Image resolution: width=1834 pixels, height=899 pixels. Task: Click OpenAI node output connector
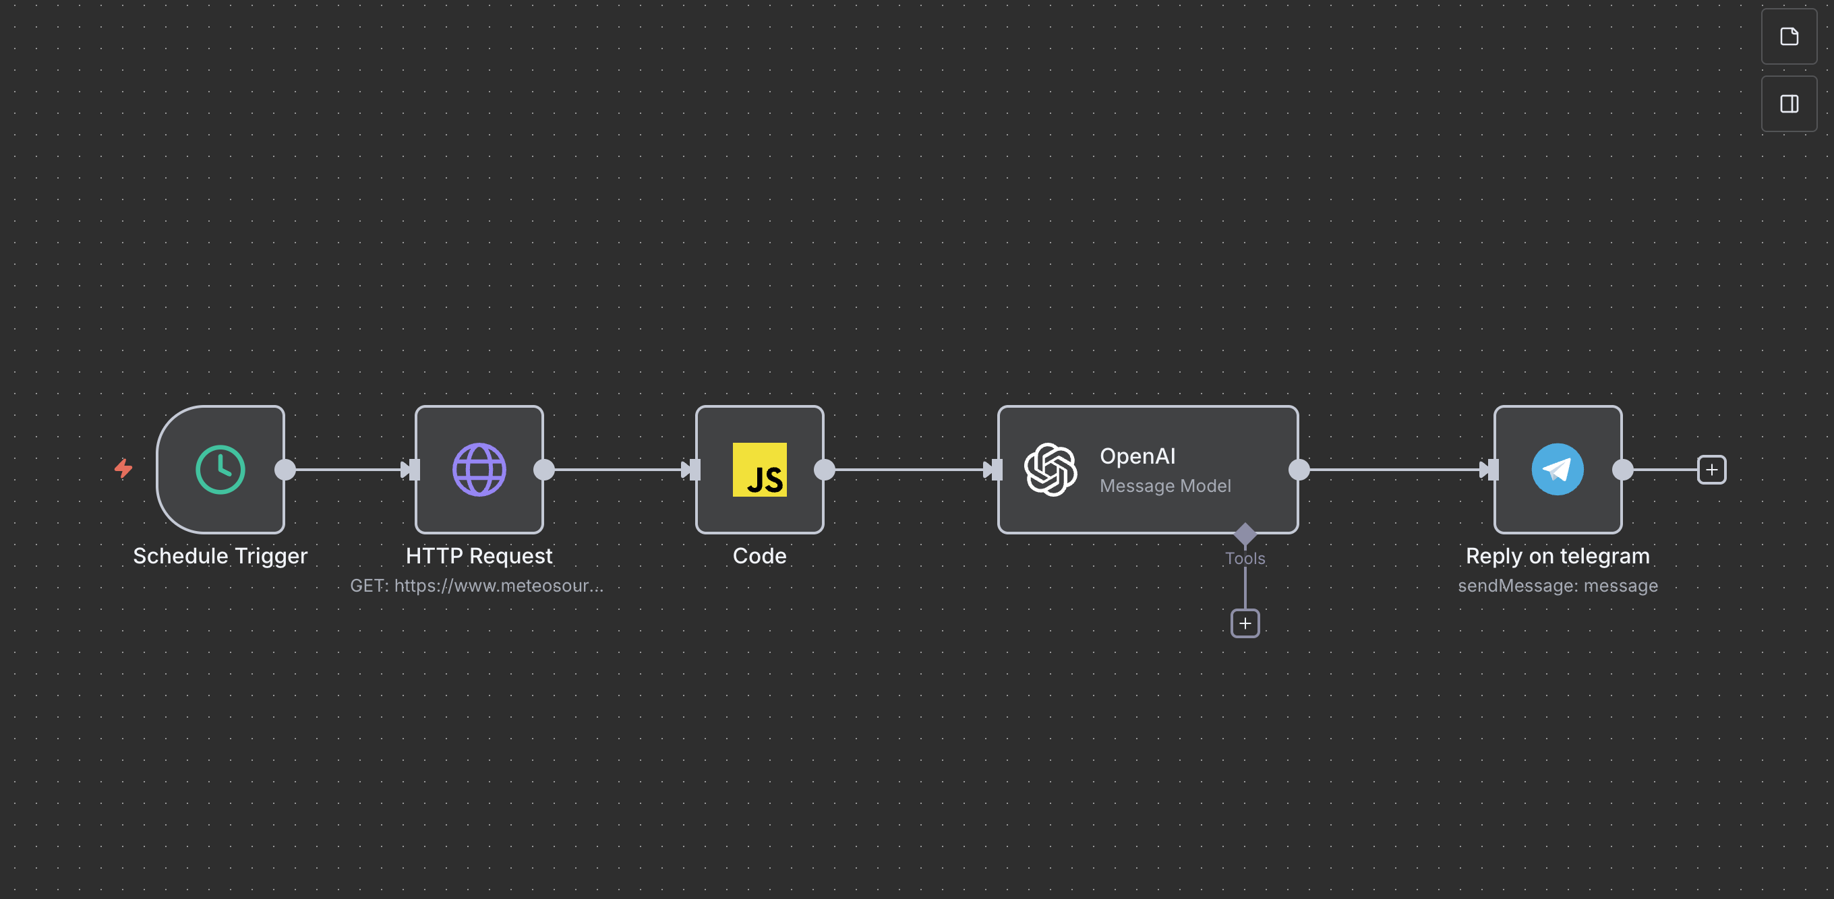[x=1299, y=470]
